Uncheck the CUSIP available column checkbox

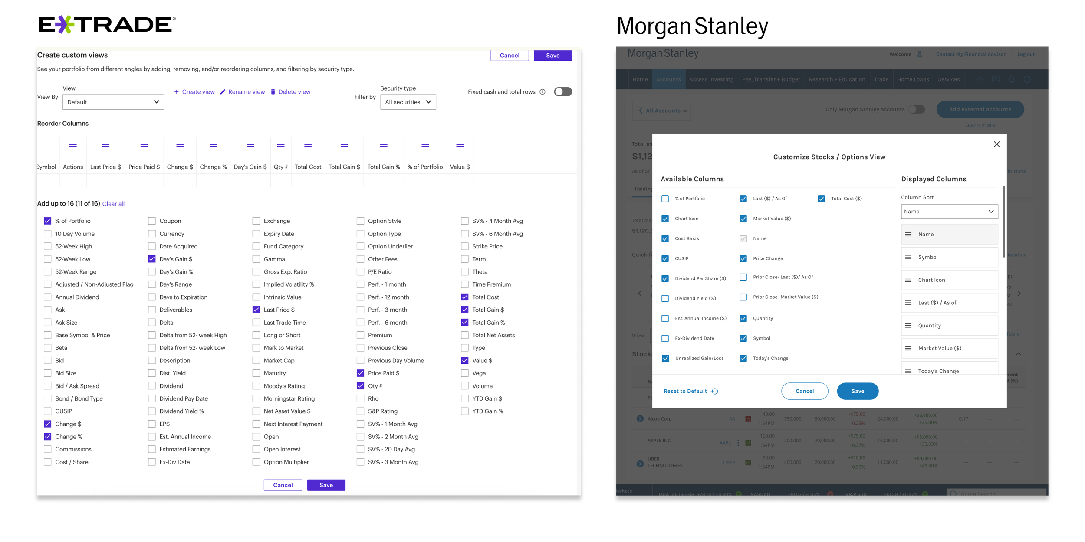point(665,258)
